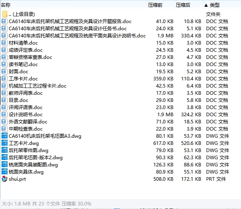Viewport: 241px width, 209px height.
Task: Click the 330.4 KB compressed size value
Action: point(191,36)
